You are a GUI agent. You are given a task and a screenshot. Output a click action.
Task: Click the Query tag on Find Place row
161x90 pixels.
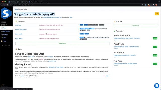pos(81,25)
